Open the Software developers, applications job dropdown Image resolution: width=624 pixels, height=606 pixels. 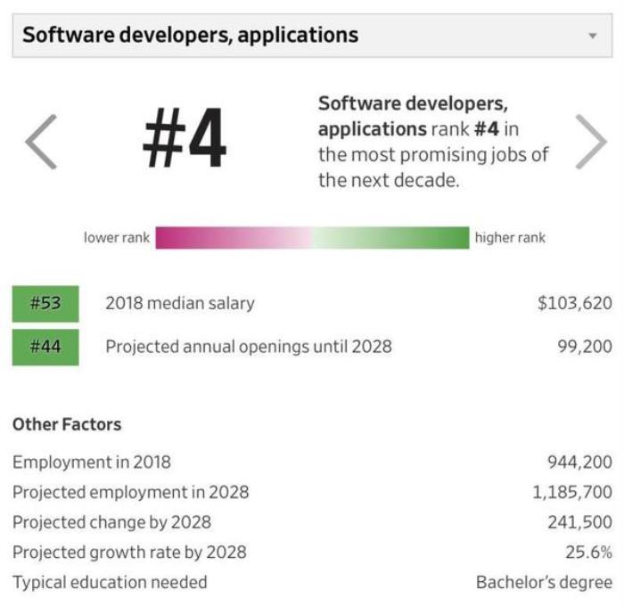303,36
